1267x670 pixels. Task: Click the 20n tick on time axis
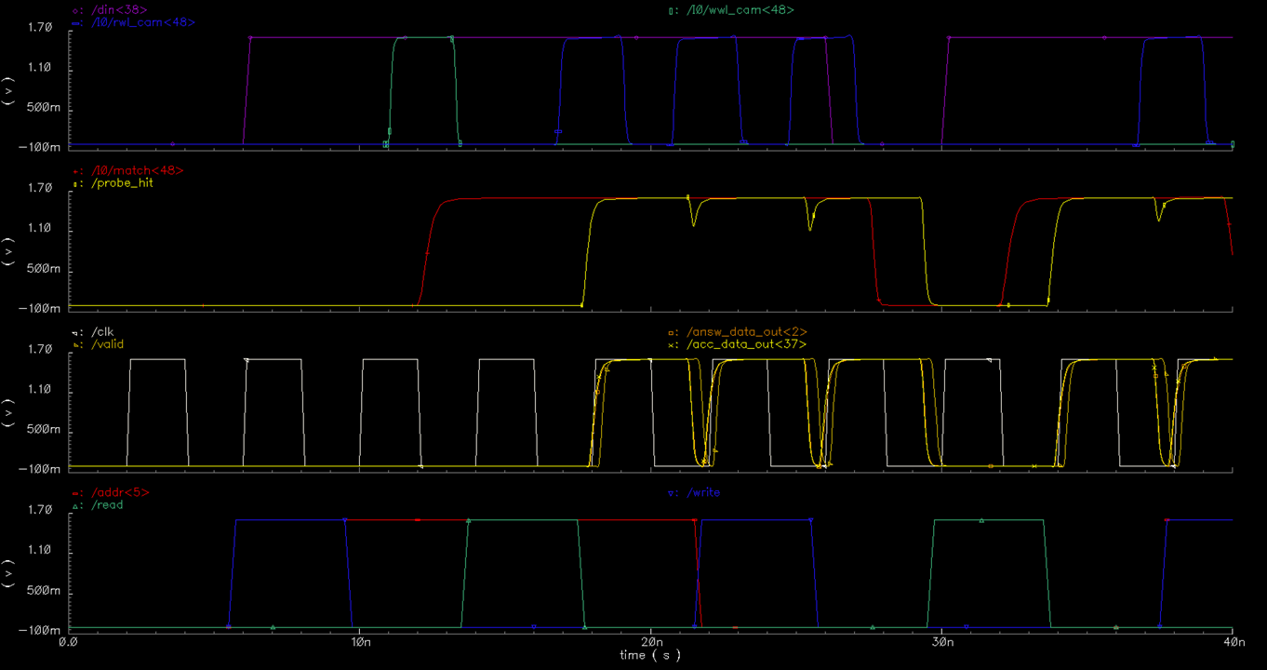pyautogui.click(x=651, y=643)
